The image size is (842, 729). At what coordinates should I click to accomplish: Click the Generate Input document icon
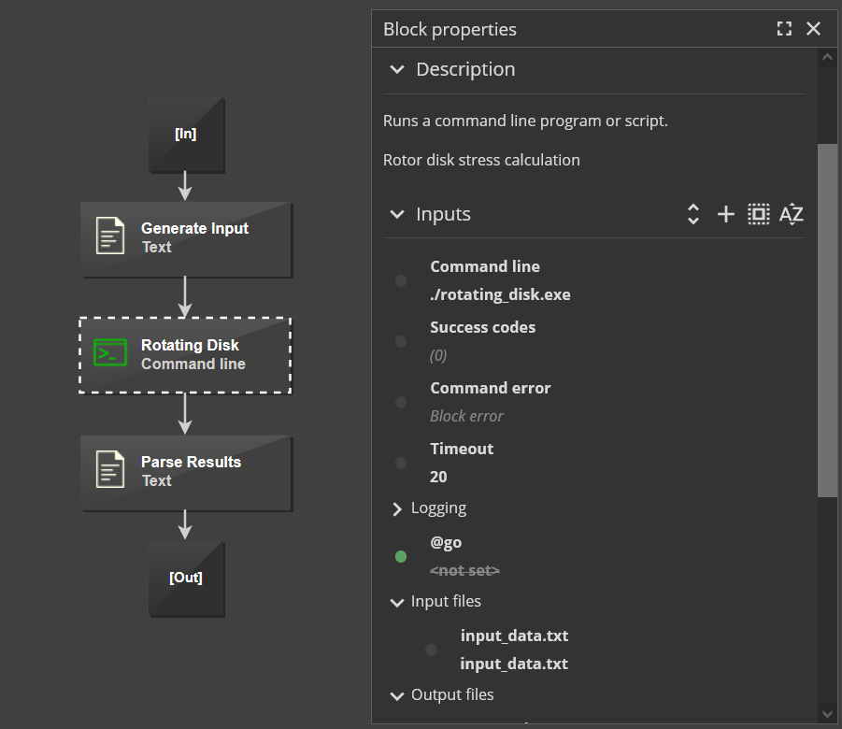pyautogui.click(x=110, y=236)
